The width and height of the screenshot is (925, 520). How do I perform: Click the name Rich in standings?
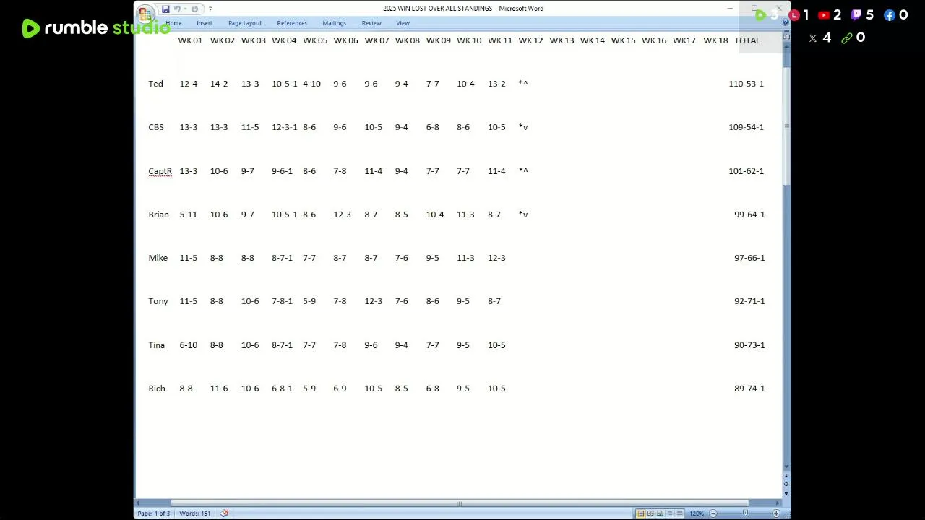(156, 389)
